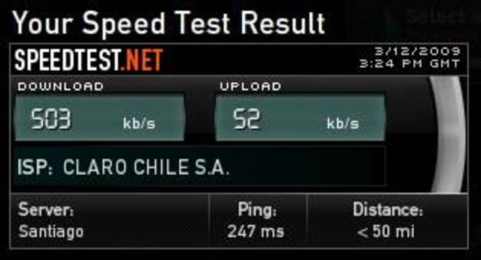Click the SPEEDTEST.NET logo
The width and height of the screenshot is (481, 260).
(88, 59)
